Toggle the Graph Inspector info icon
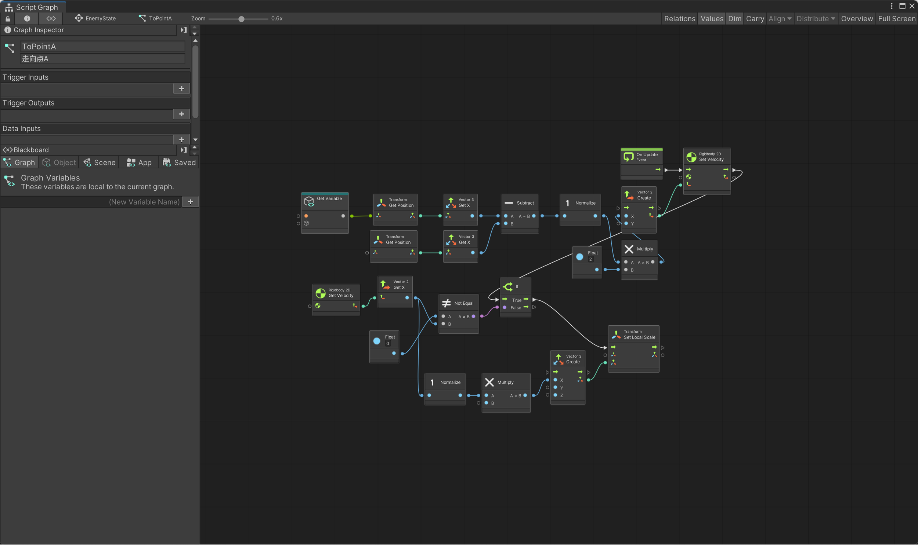The height and width of the screenshot is (545, 918). click(27, 18)
